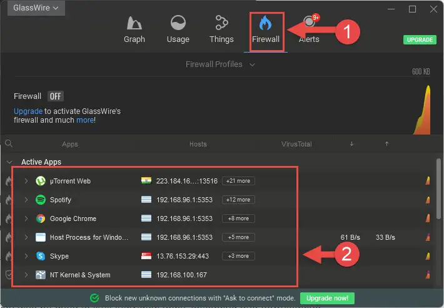Toggle the firewall flame for Spotify
Viewport: 444px width, 308px height.
pyautogui.click(x=9, y=200)
